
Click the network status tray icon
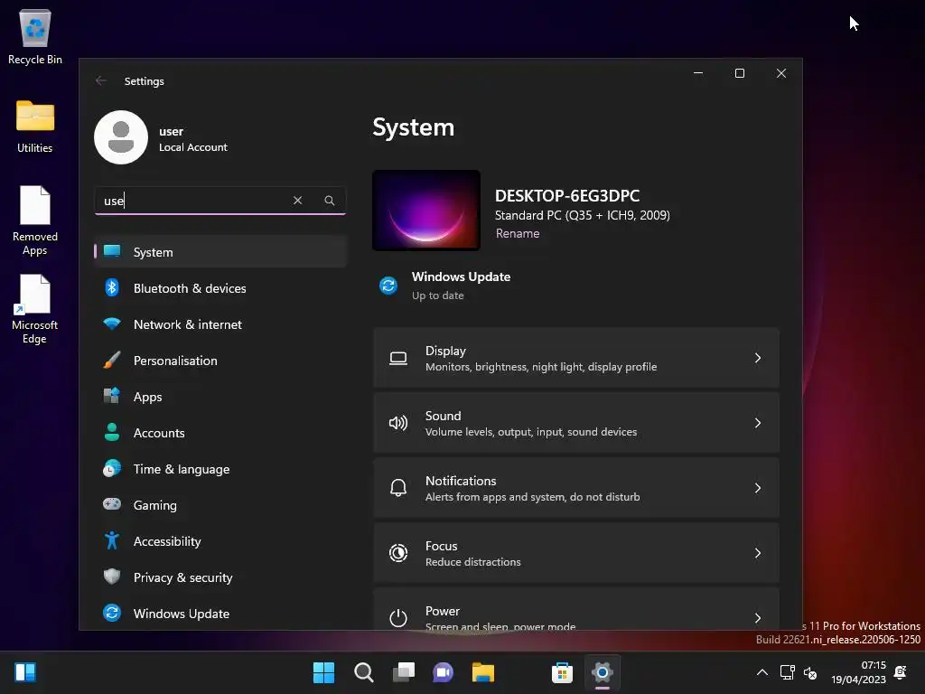point(787,672)
